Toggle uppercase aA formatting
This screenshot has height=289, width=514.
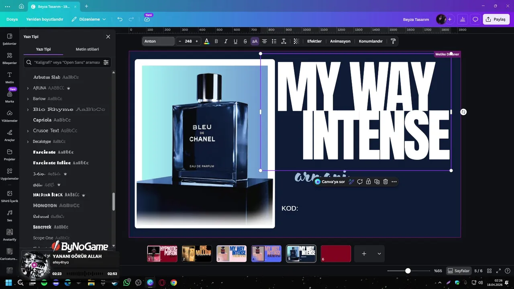(x=255, y=41)
